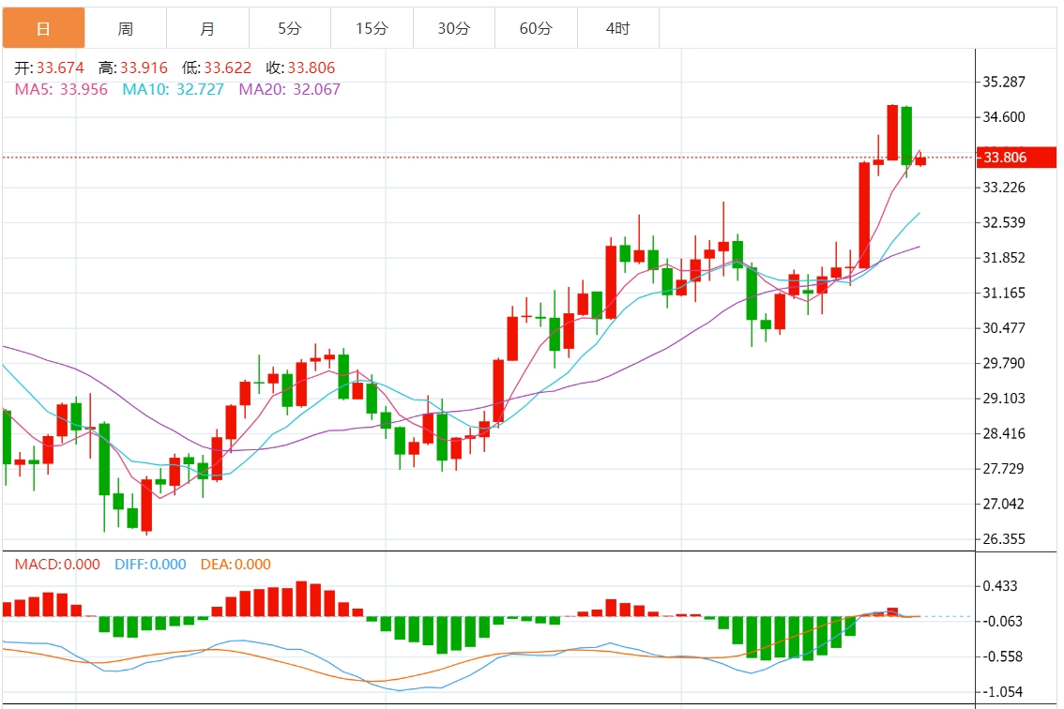Click the 32.539 price axis label
Viewport: 1064px width, 709px height.
click(x=1004, y=222)
